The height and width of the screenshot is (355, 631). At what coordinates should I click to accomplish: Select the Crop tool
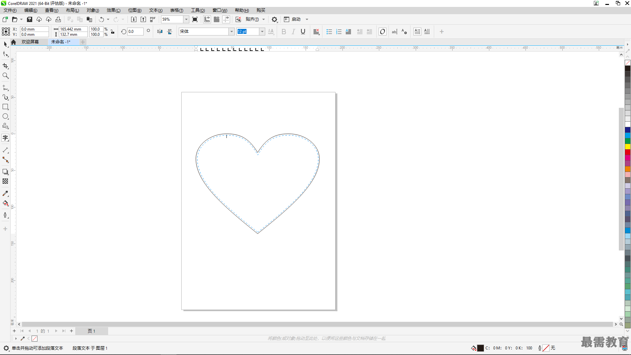click(x=5, y=66)
